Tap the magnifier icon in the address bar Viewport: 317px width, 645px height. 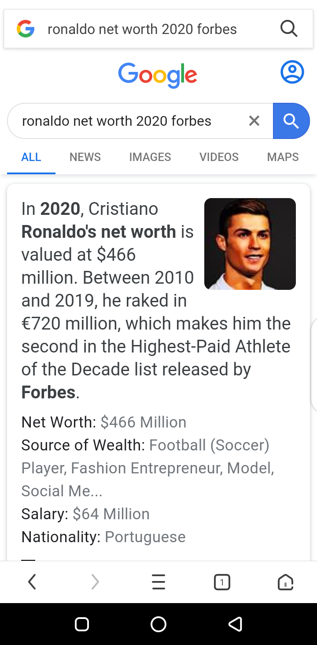[289, 29]
